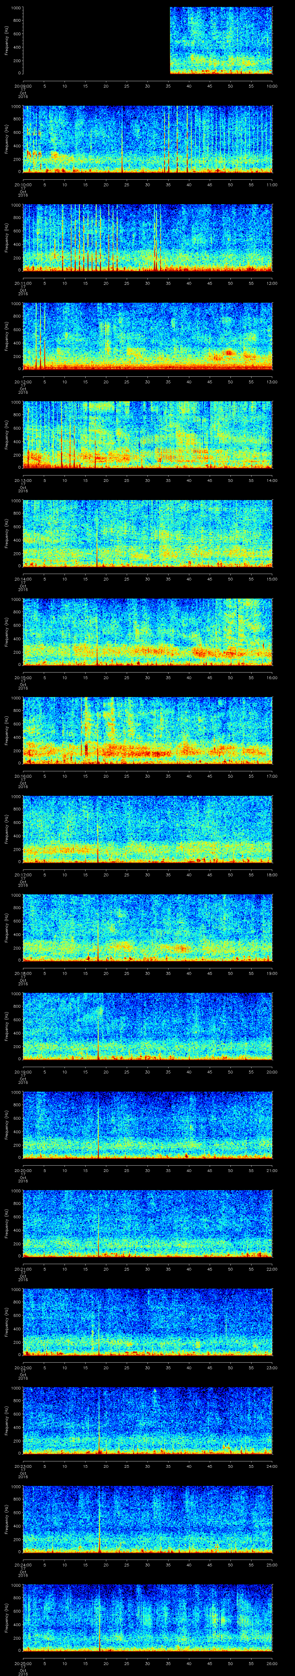Select the spectrogram panel starting at 20:11:00
Viewport: 295px width, 1676px height.
[148, 237]
